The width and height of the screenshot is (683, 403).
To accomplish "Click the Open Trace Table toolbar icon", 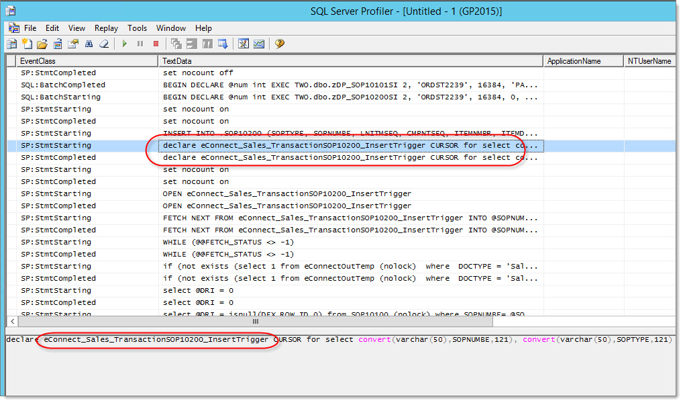I will (58, 44).
